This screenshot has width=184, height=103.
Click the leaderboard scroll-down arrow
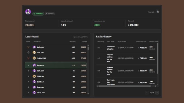click(x=88, y=94)
